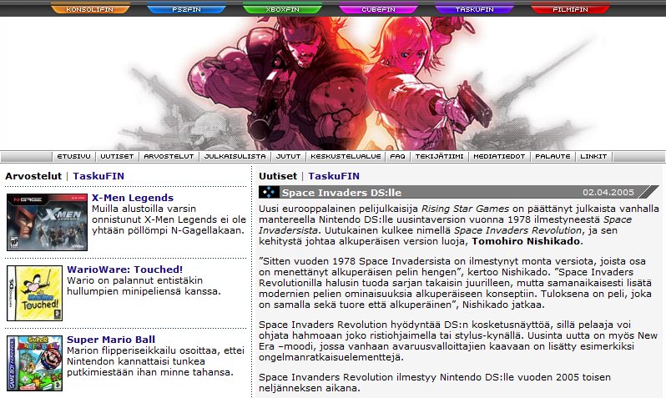Image resolution: width=666 pixels, height=398 pixels.
Task: Open the TaskuFIN site tab
Action: coord(474,8)
